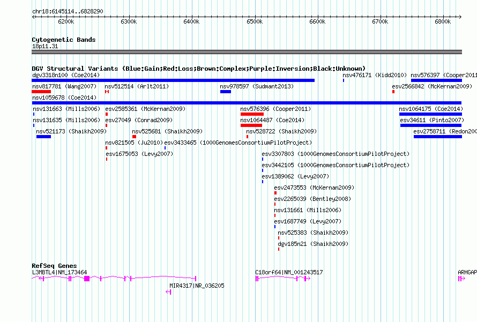477x322 pixels.
Task: Open variant nsv131635 (Mills2006)
Action: click(x=66, y=120)
